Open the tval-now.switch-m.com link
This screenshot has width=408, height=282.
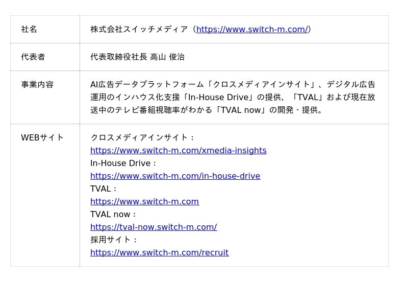pyautogui.click(x=154, y=227)
